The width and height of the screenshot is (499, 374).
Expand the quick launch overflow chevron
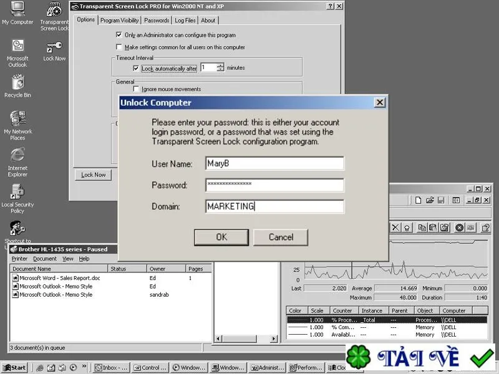[84, 366]
